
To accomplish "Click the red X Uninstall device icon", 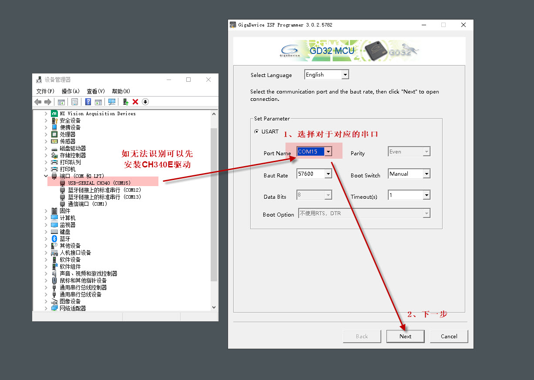I will pyautogui.click(x=135, y=102).
